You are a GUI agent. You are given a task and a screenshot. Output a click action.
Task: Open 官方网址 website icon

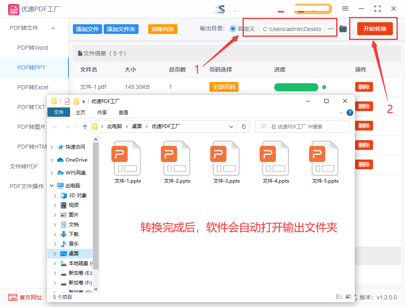tap(13, 297)
